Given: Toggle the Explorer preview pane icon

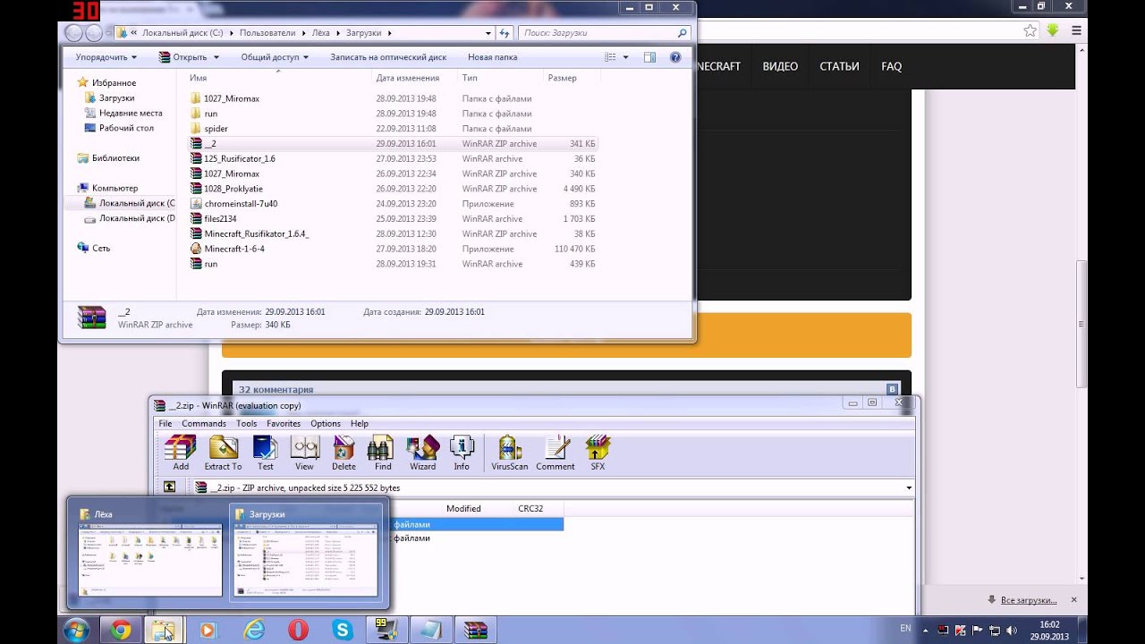Looking at the screenshot, I should [649, 56].
